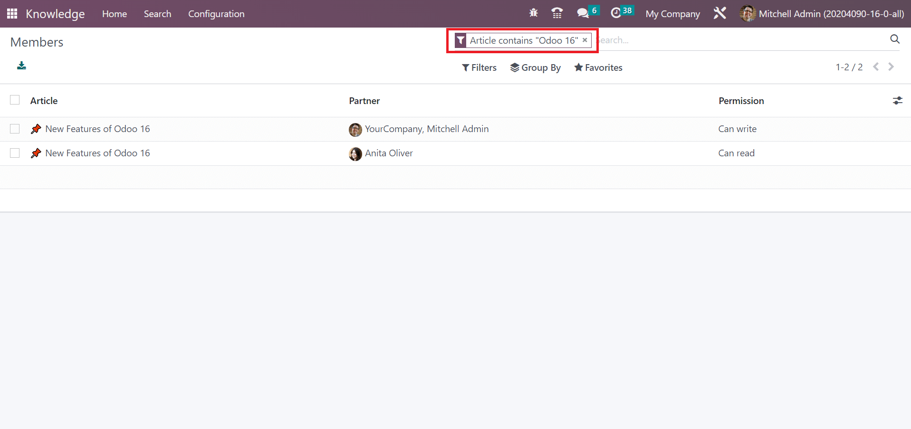The height and width of the screenshot is (429, 911).
Task: Select checkbox for Mitchell Admin row
Action: click(15, 129)
